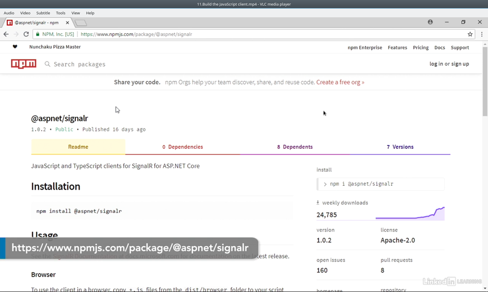Image resolution: width=488 pixels, height=292 pixels.
Task: Select the @aspnet/signalr - npm browser tab
Action: coord(37,23)
